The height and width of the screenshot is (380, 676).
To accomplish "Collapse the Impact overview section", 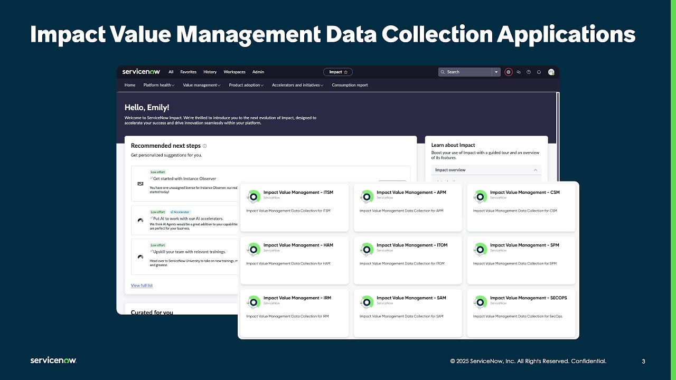I will (x=536, y=169).
